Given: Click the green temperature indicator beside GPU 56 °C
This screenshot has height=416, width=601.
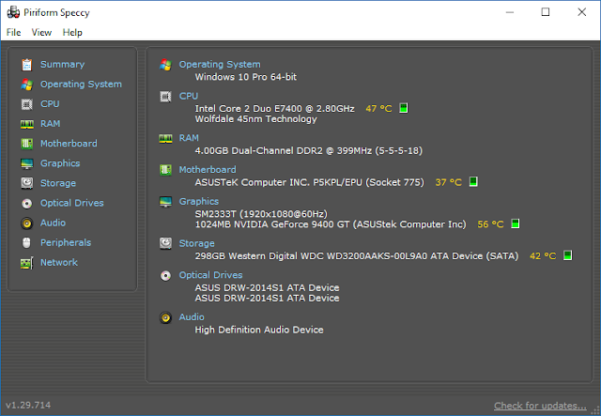Looking at the screenshot, I should 516,223.
